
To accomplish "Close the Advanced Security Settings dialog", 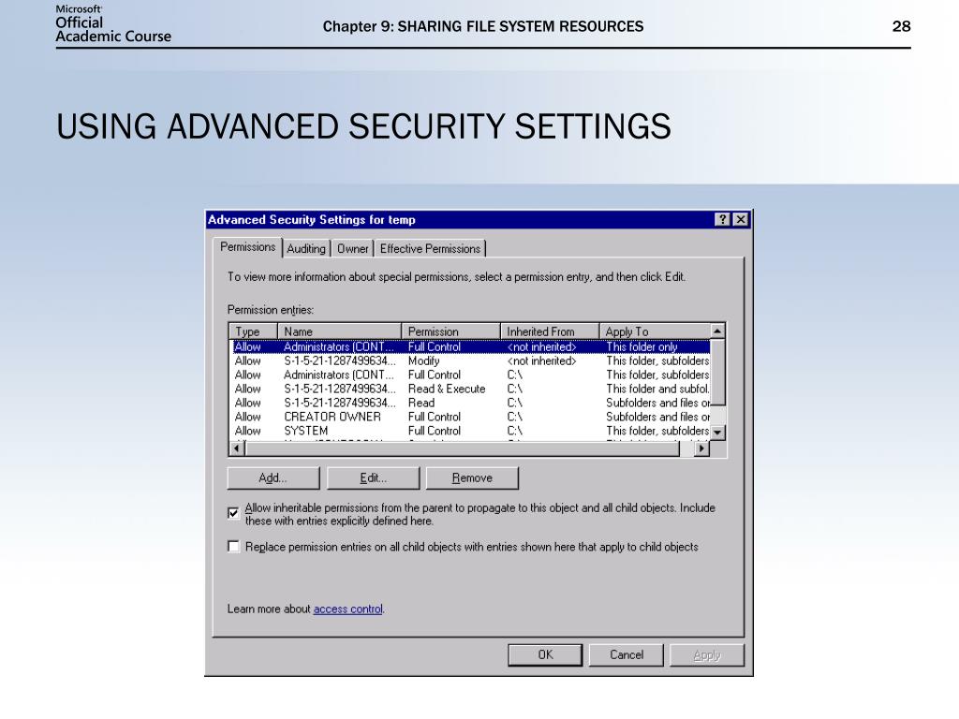I will pyautogui.click(x=741, y=219).
